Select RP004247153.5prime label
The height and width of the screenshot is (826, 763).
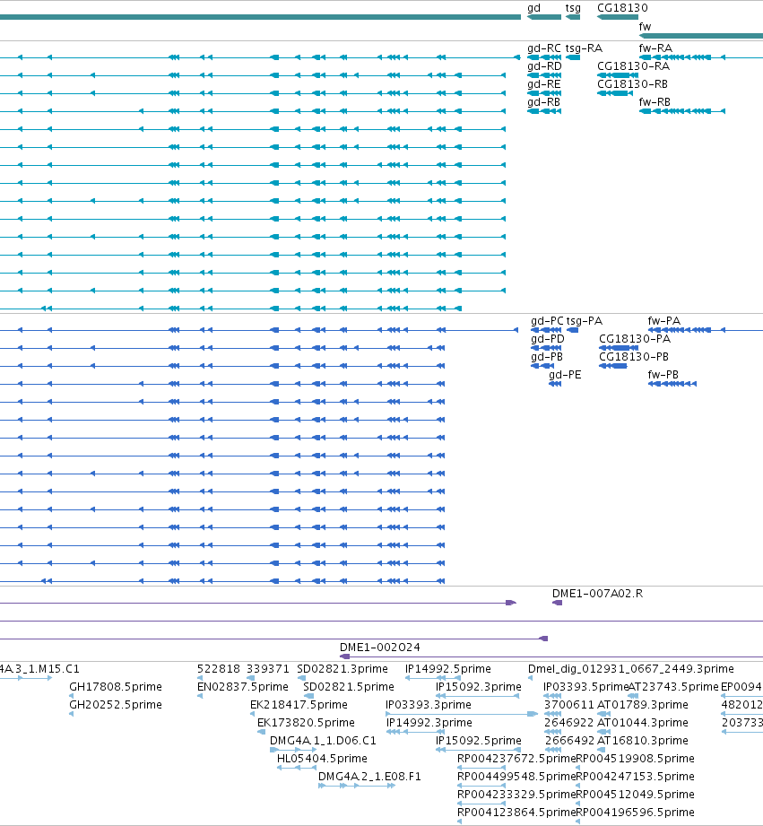click(x=636, y=777)
